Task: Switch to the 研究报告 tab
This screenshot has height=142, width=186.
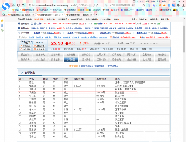Action: [162, 55]
